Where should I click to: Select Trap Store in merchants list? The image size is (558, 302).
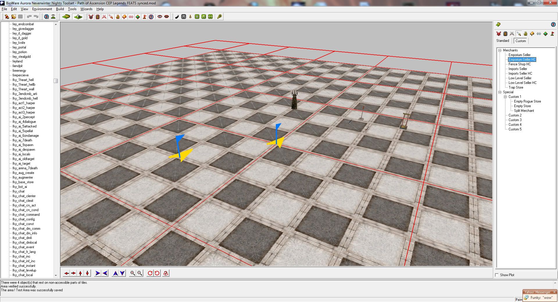coord(516,87)
